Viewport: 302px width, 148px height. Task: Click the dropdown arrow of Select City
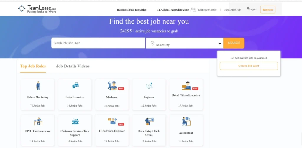tap(219, 44)
